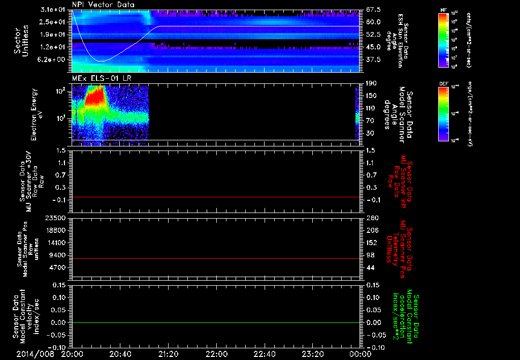
Task: Click the 23:20 time tick label
Action: pos(312,354)
